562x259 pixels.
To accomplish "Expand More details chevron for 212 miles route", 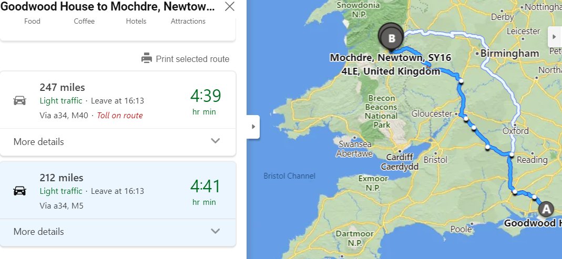I will (215, 231).
